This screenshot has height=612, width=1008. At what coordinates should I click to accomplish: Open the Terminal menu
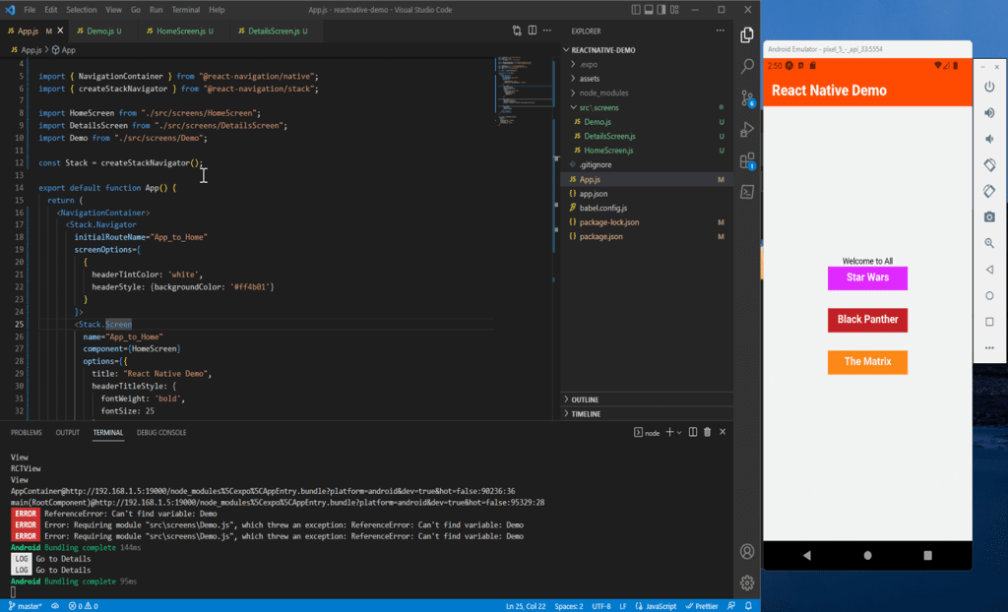click(x=186, y=10)
